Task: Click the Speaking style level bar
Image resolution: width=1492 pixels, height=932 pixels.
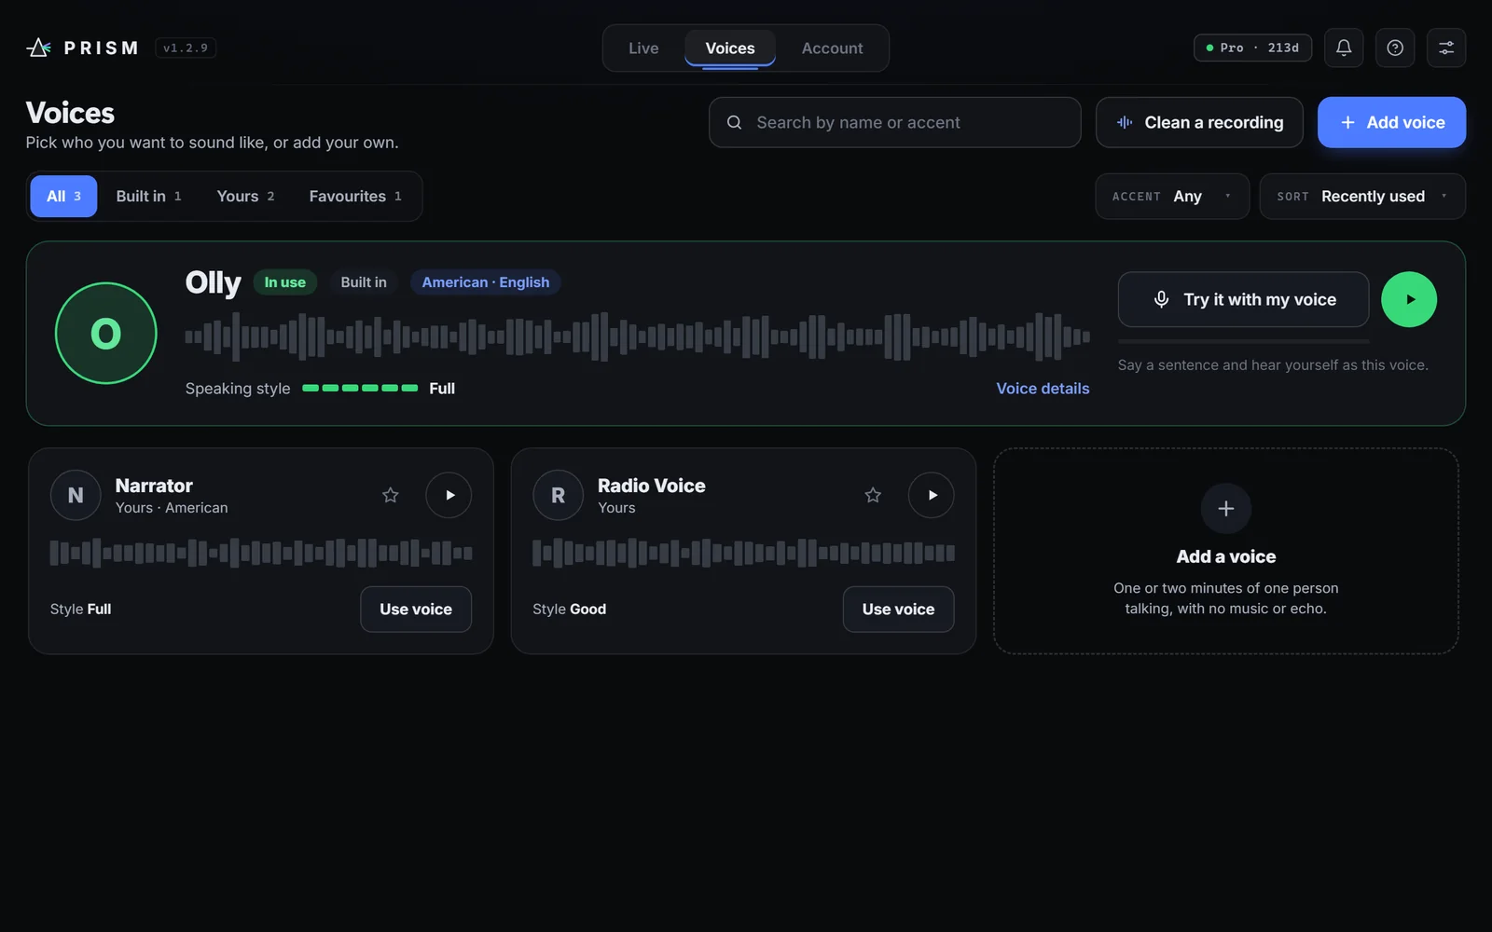Action: [x=360, y=388]
